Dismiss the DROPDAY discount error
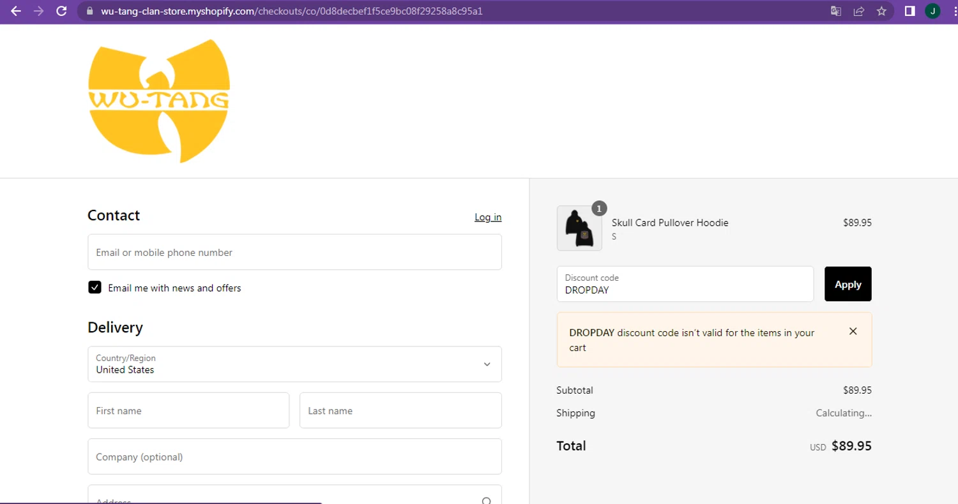The image size is (958, 504). pyautogui.click(x=853, y=331)
